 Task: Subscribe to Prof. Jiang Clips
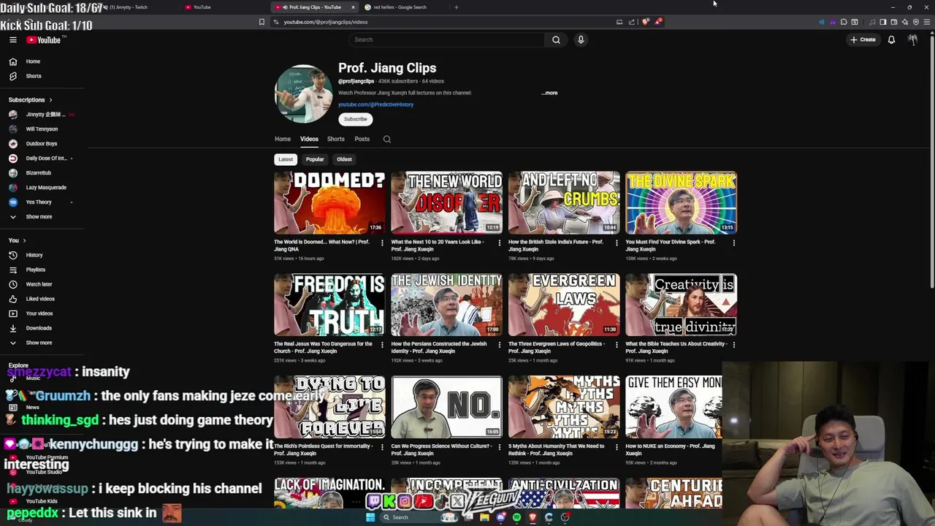356,119
